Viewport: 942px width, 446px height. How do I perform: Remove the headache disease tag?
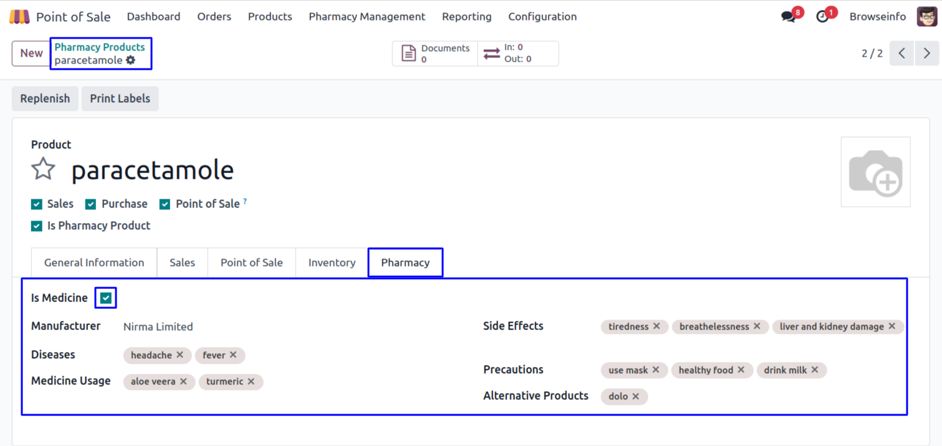click(x=180, y=355)
